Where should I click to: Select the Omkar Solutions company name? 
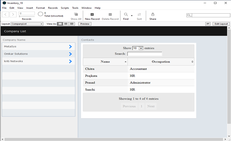coord(16,54)
